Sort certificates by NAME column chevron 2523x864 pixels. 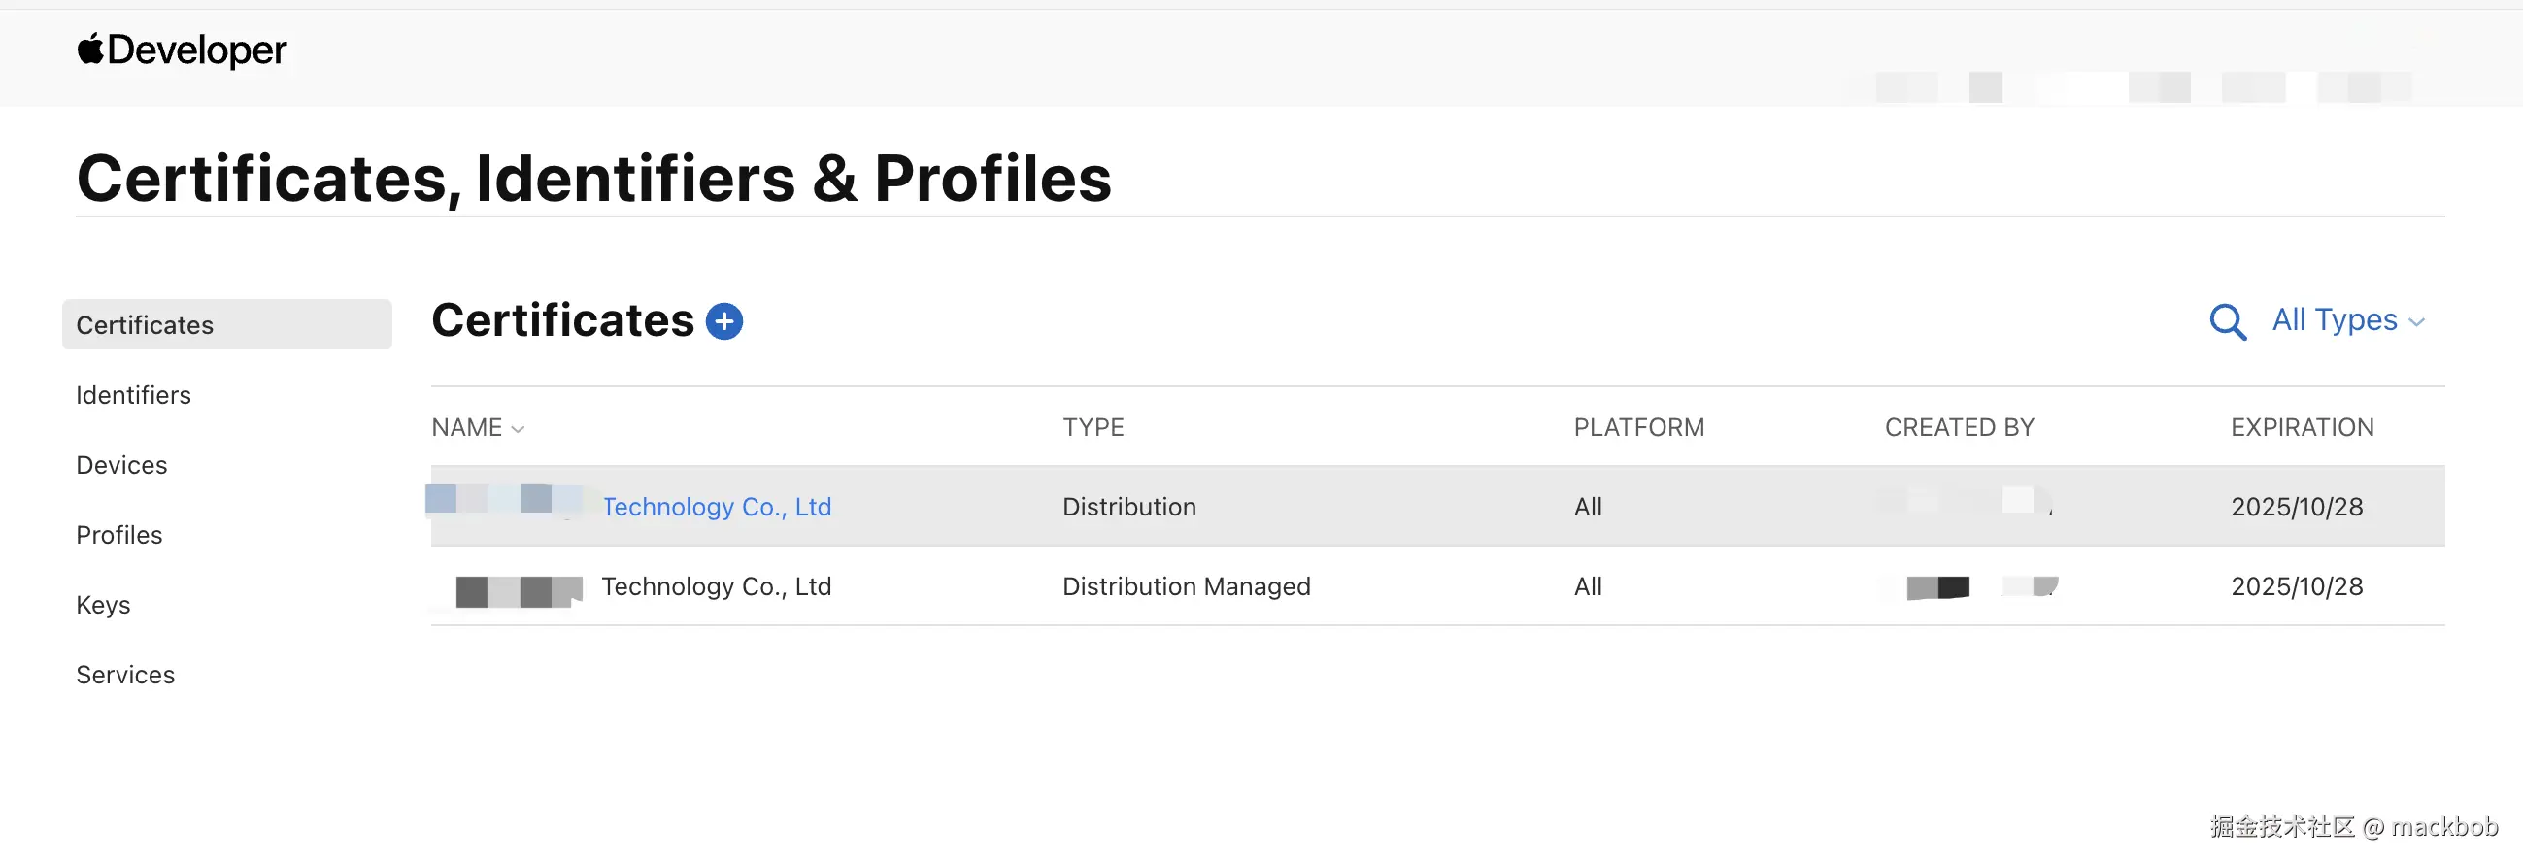519,429
